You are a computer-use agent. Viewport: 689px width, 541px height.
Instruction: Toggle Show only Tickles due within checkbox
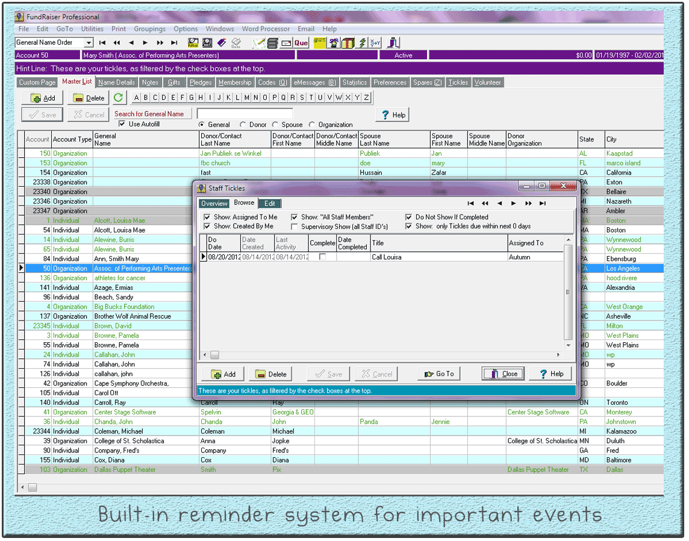409,227
